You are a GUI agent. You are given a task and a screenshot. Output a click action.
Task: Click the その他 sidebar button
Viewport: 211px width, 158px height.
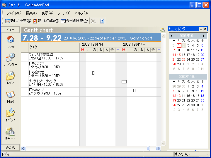11,147
